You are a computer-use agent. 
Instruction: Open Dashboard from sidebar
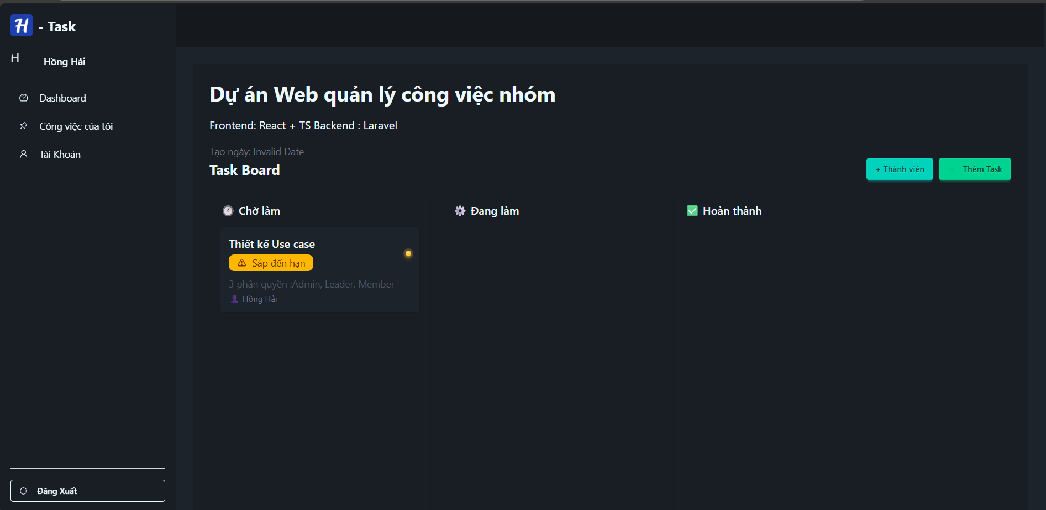62,98
